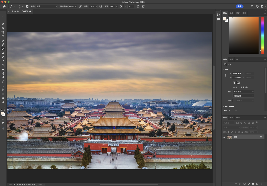This screenshot has width=267, height=186.
Task: Open the 色板 (Swatches) panel tab
Action: 231,13
